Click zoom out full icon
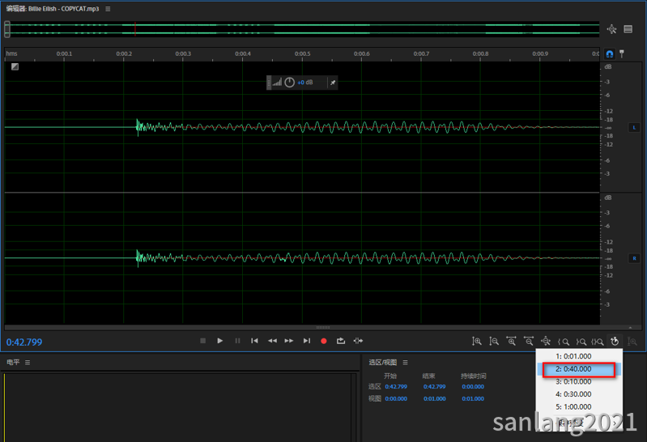Viewport: 647px width, 442px height. [546, 342]
